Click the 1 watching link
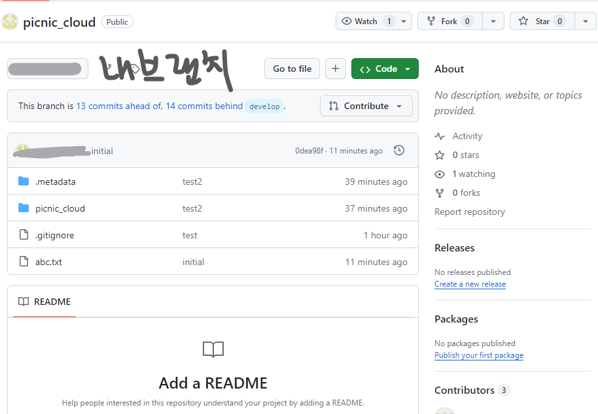The height and width of the screenshot is (414, 598). point(474,174)
